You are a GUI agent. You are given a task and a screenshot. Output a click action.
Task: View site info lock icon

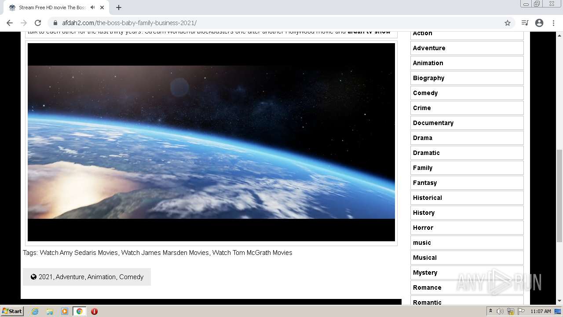tap(55, 23)
